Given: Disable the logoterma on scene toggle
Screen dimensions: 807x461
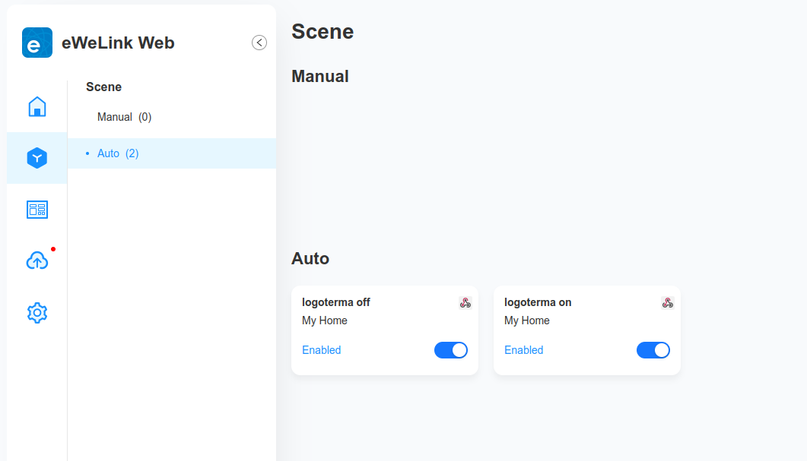Looking at the screenshot, I should pos(653,350).
